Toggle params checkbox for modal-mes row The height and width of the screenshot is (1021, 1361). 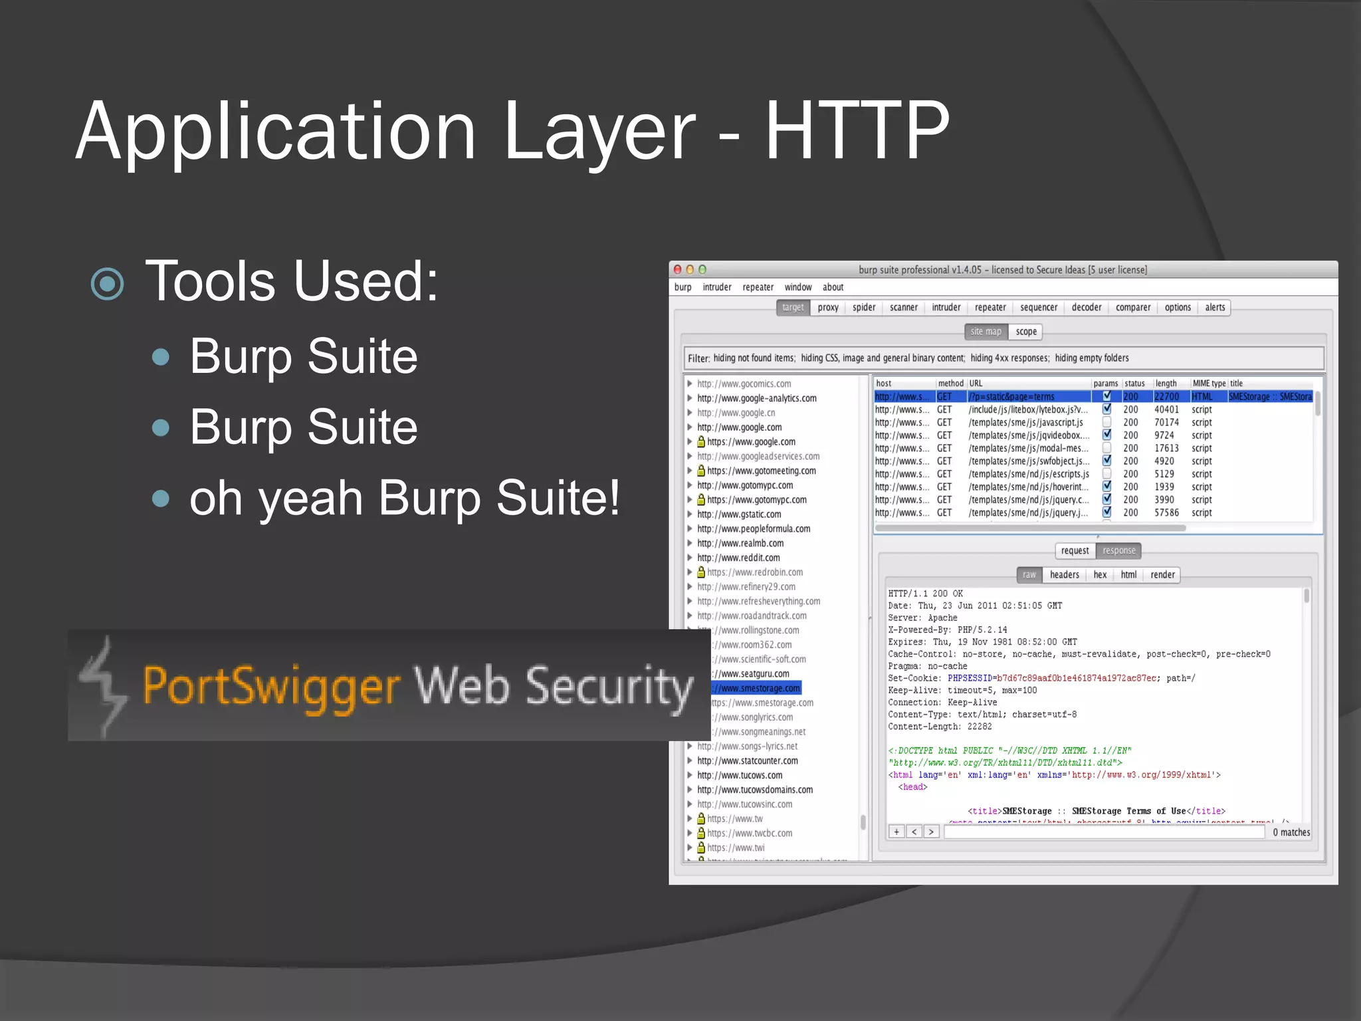click(x=1106, y=448)
